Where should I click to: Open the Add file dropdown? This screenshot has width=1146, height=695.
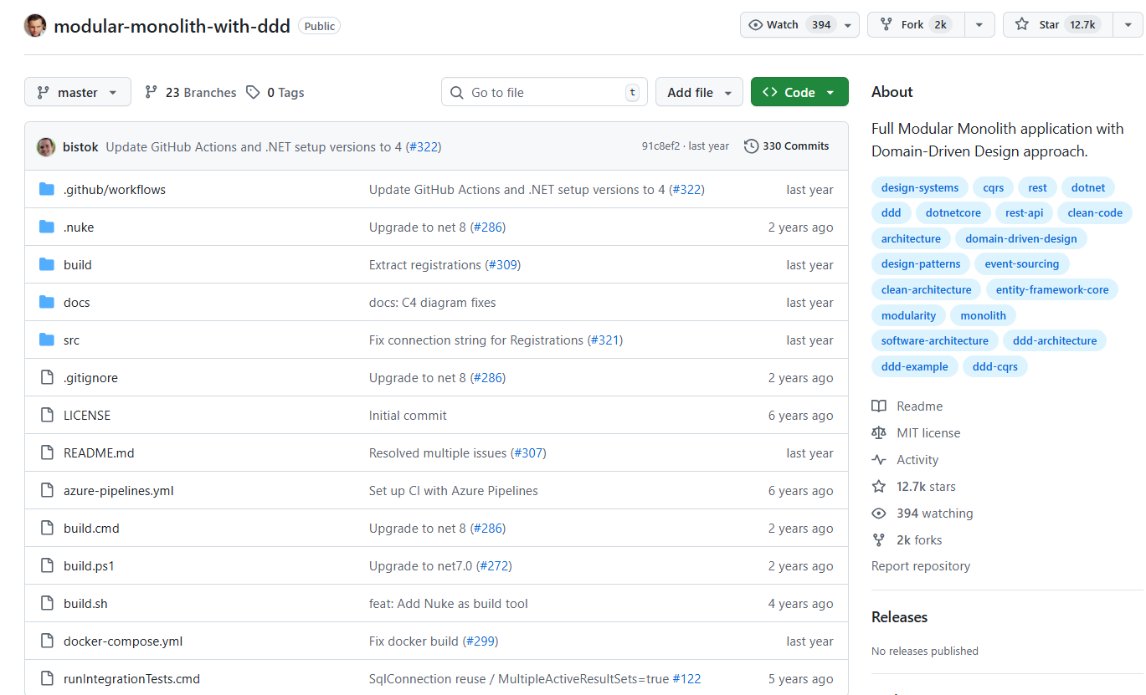[x=699, y=92]
